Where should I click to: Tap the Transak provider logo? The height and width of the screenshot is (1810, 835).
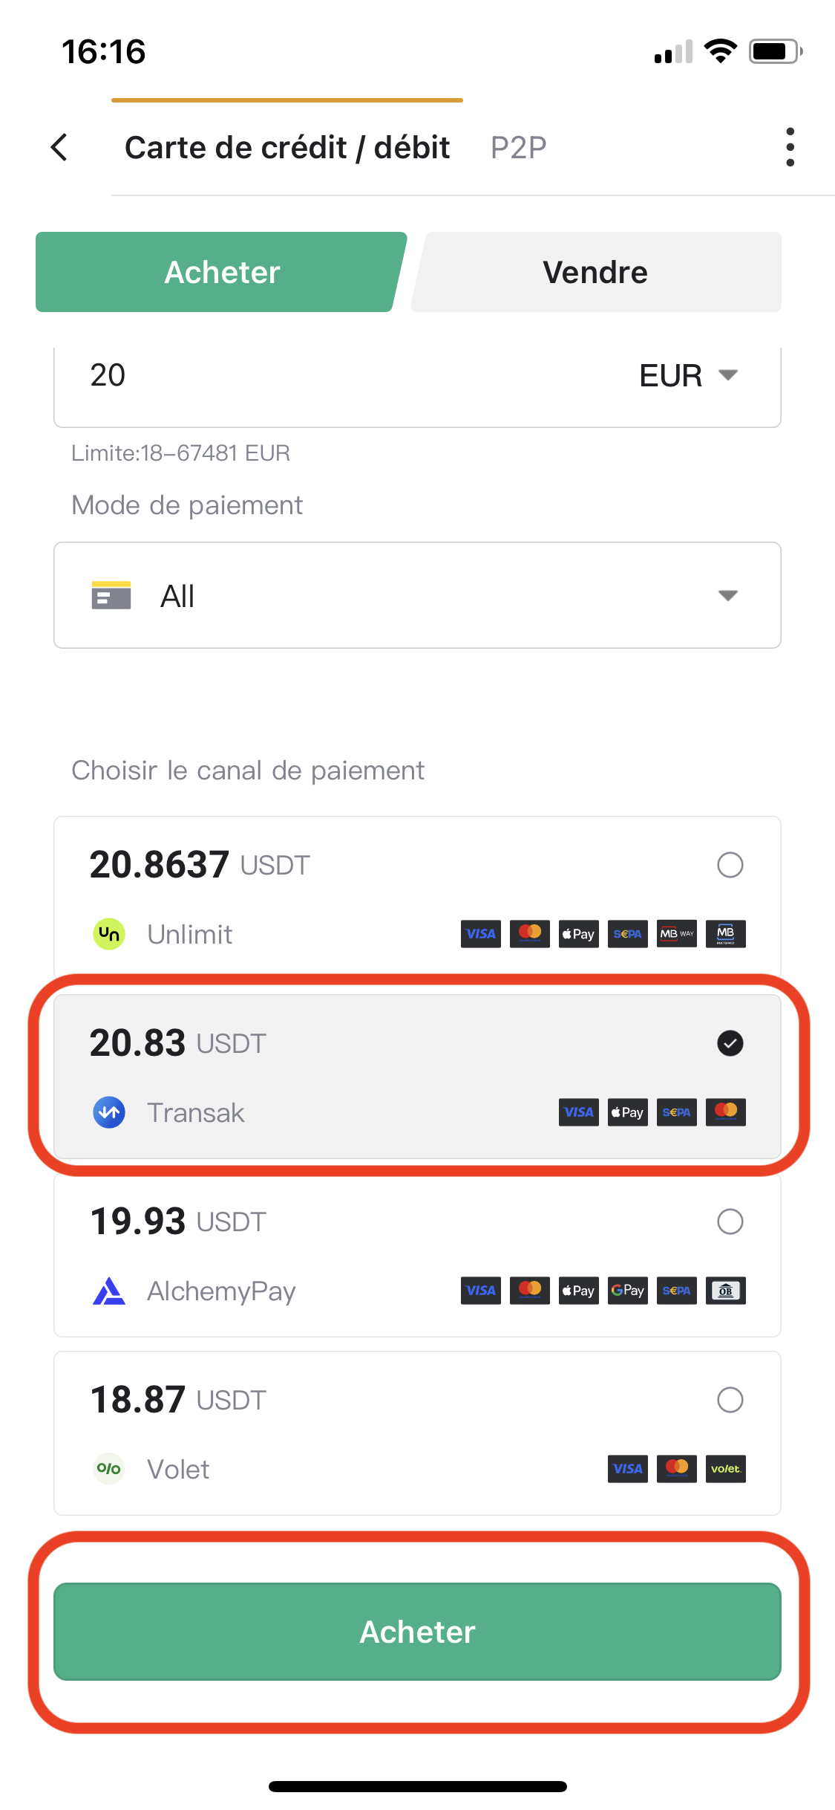(109, 1112)
